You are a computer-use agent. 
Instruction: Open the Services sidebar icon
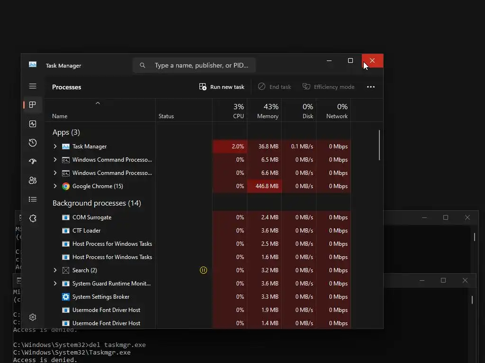pyautogui.click(x=33, y=218)
